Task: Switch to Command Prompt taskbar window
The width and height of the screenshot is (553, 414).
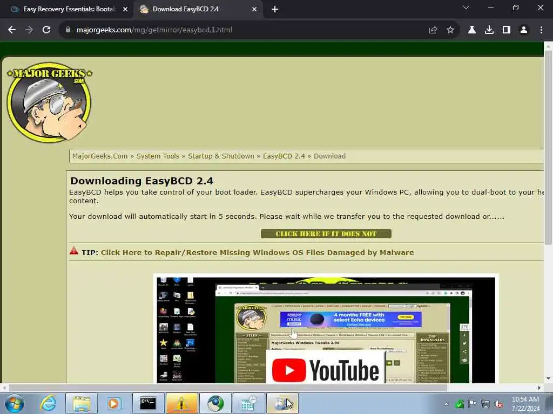Action: point(148,403)
